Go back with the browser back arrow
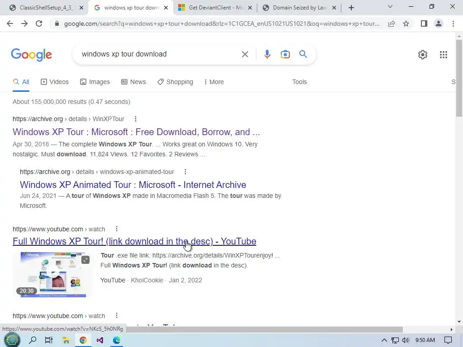Viewport: 463px width, 347px height. pos(10,23)
